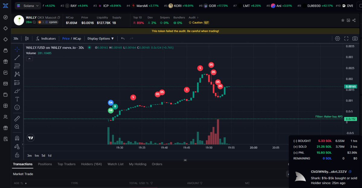Take a chart snapshot with camera icon

(355, 39)
